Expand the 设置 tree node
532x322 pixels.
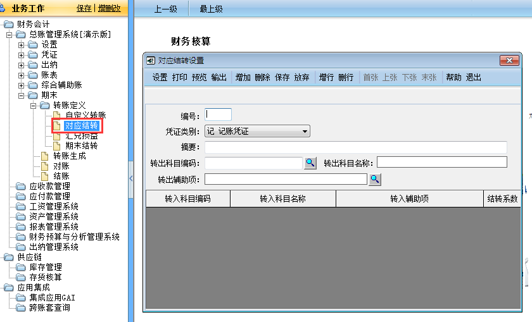pyautogui.click(x=21, y=44)
